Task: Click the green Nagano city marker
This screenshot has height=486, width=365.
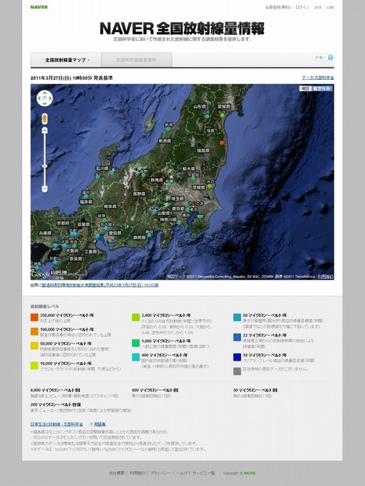Action: tap(143, 175)
